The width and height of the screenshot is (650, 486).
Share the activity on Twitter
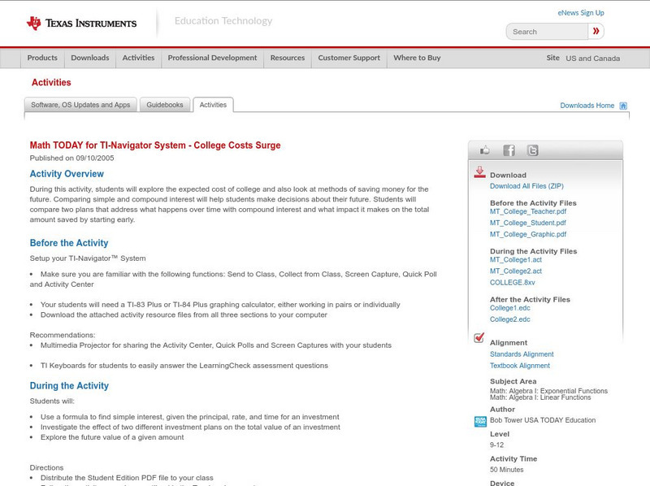coord(532,150)
